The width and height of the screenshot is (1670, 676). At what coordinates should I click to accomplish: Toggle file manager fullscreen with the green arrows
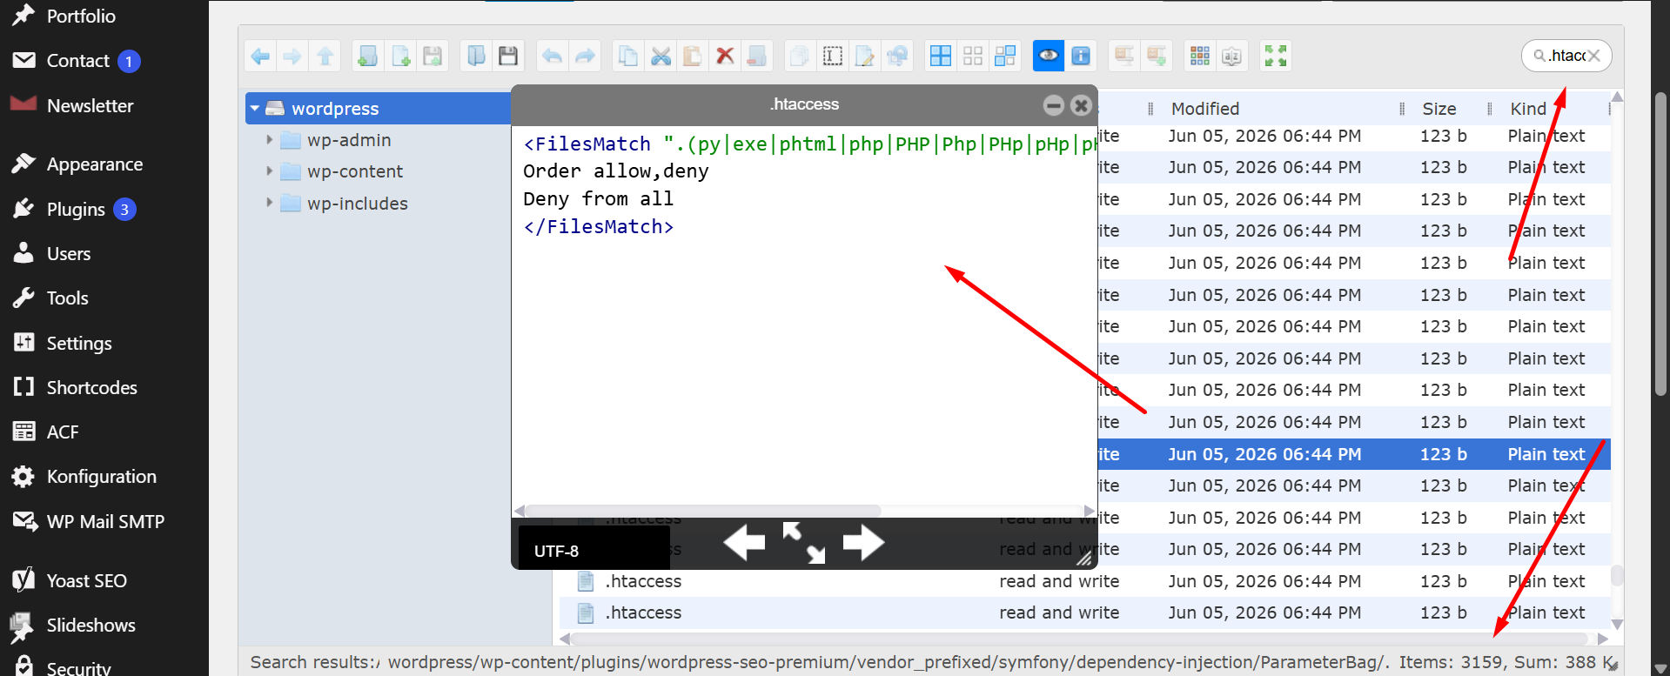[1276, 57]
